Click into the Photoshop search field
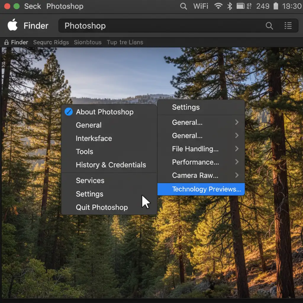Viewport: 303px width, 303px height. [x=160, y=26]
